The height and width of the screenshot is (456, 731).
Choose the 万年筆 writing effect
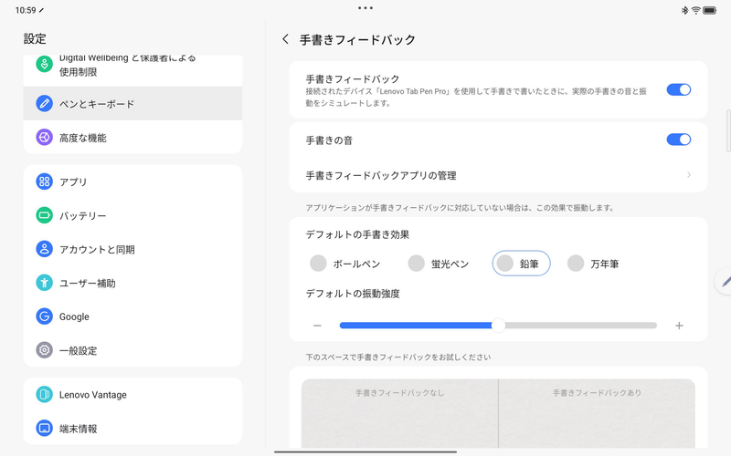pos(576,264)
